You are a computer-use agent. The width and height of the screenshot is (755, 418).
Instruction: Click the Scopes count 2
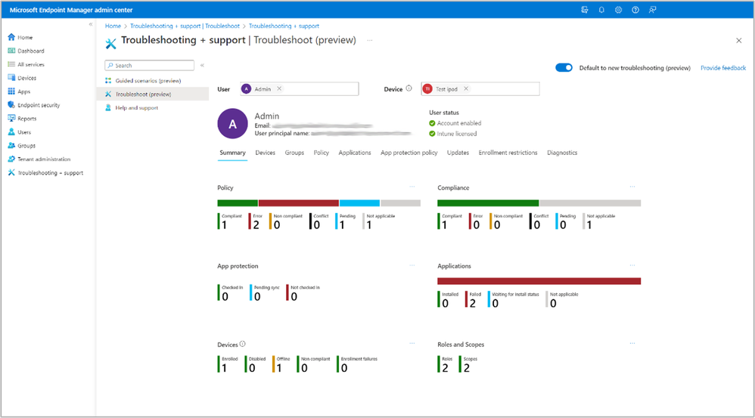pos(467,368)
